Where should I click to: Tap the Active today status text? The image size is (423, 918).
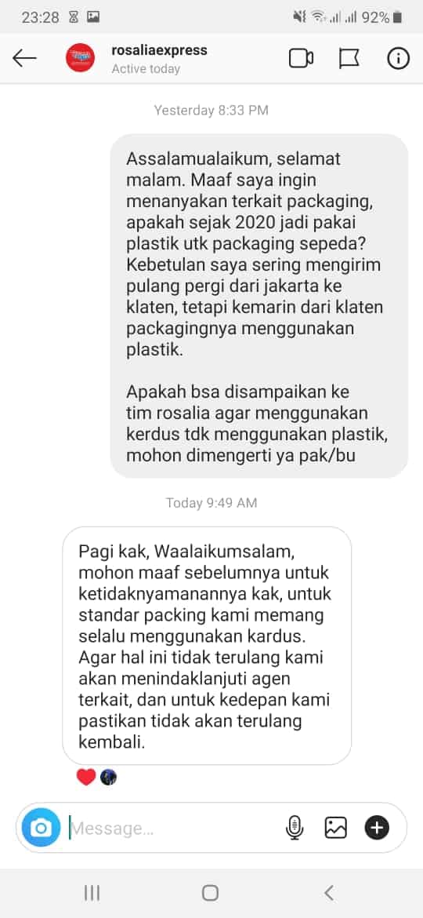[146, 68]
